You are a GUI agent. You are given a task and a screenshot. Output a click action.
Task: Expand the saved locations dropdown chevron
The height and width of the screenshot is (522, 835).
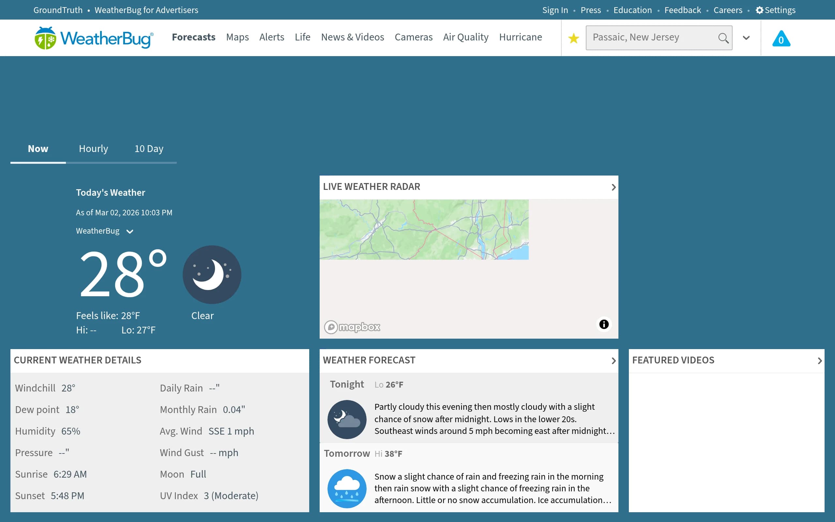pos(746,38)
